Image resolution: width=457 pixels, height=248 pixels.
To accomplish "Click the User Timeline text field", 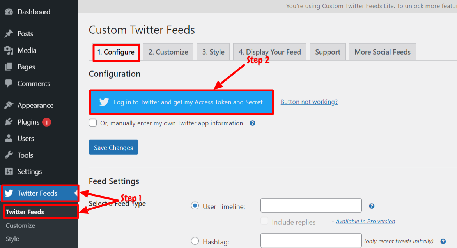I will tap(311, 206).
